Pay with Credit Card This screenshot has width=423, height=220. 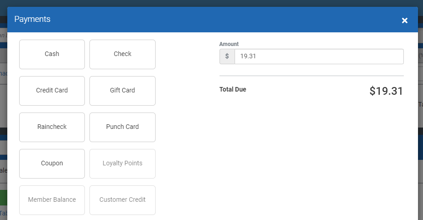[x=52, y=91]
